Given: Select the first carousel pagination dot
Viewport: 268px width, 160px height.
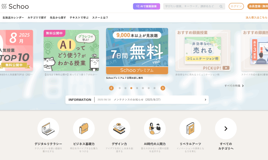Looking at the screenshot, I should point(120,88).
